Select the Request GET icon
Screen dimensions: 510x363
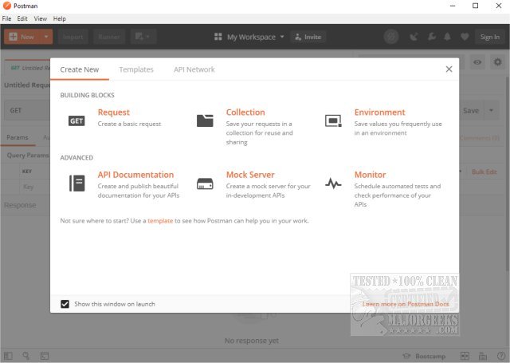point(76,120)
